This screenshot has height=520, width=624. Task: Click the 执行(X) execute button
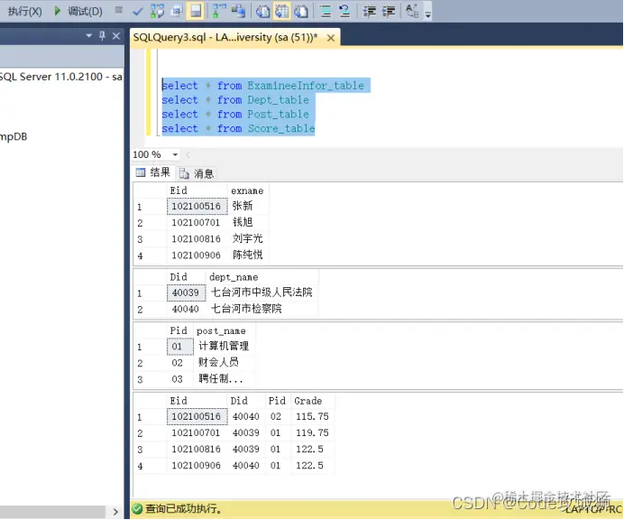coord(24,11)
